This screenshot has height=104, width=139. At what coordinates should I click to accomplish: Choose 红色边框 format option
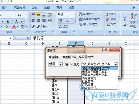click(100, 84)
